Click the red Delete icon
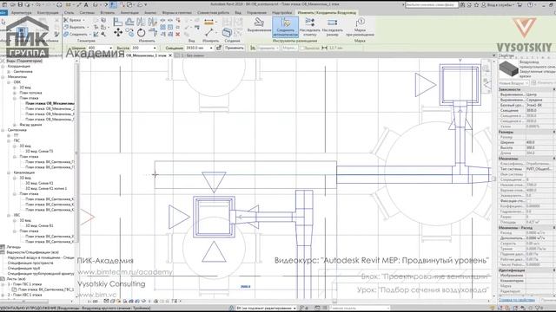Image resolution: width=556 pixels, height=312 pixels. [178, 34]
